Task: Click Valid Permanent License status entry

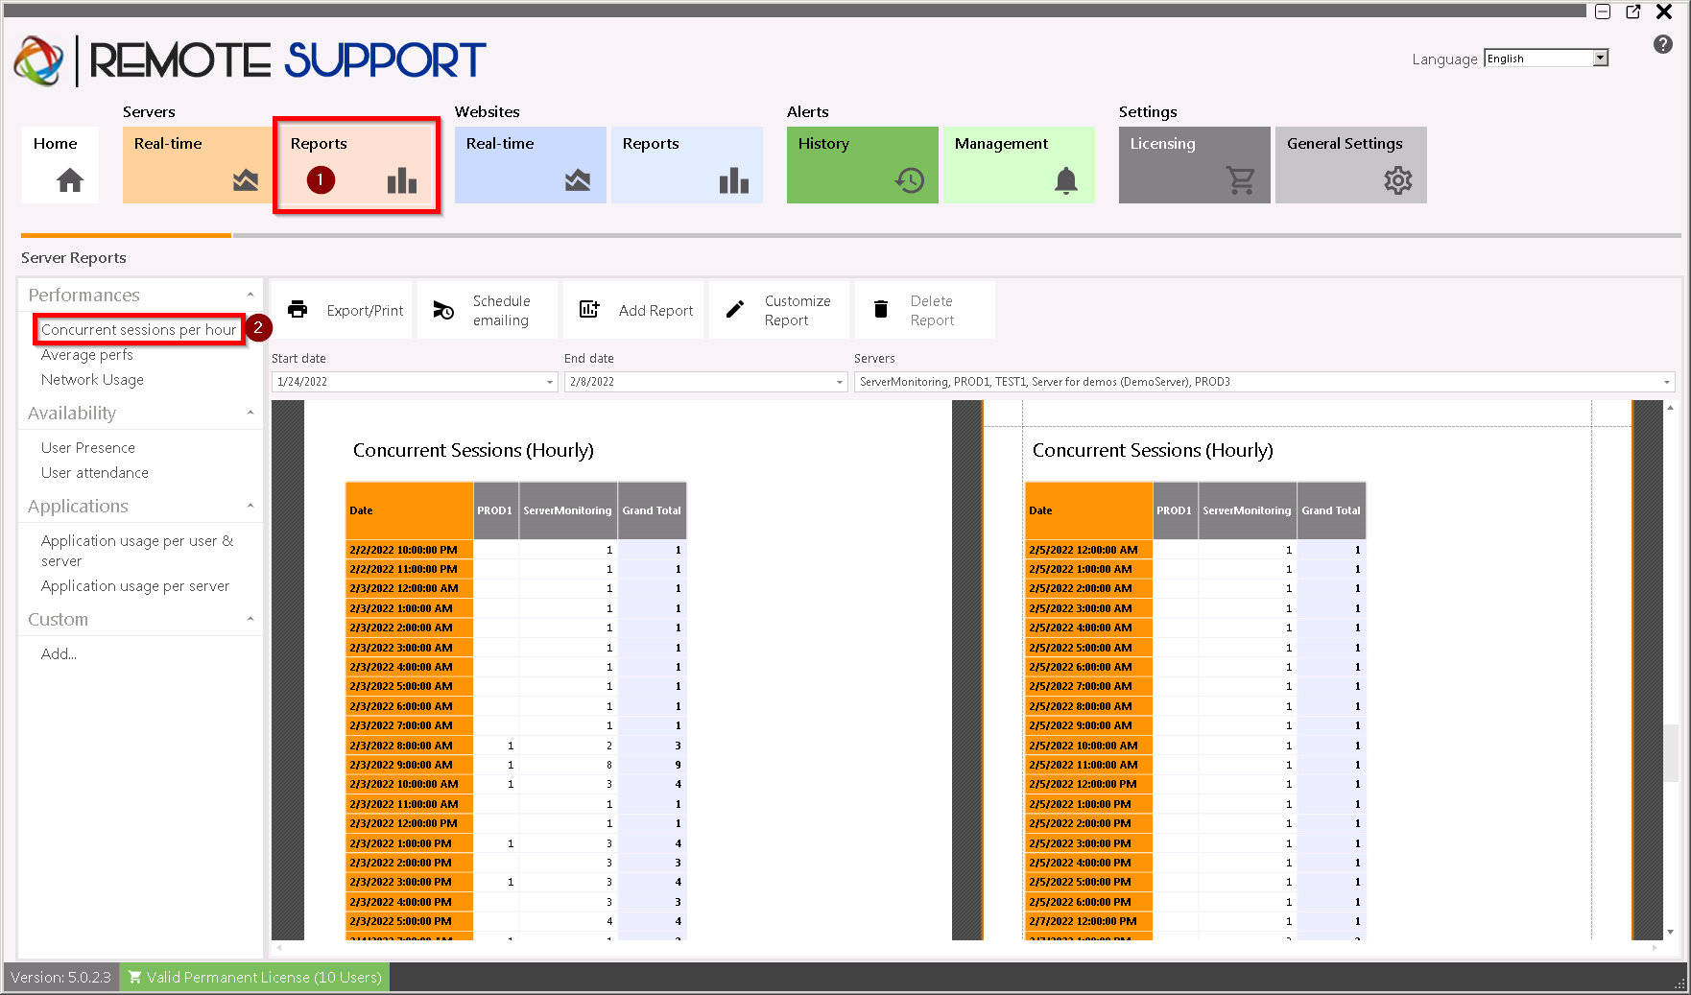Action: coord(254,977)
